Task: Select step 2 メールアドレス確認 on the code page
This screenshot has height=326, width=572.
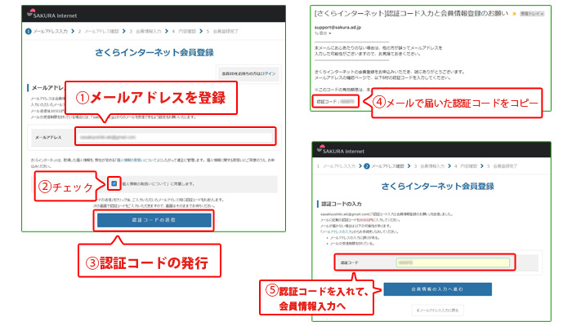Action: click(x=384, y=166)
